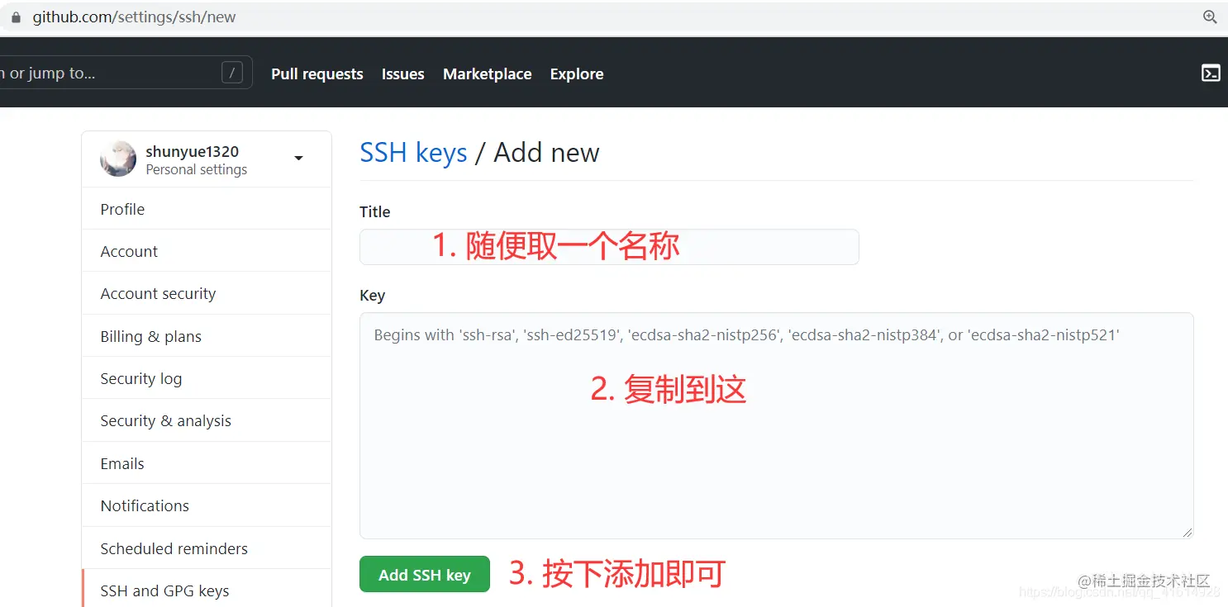Expand the shunyue1320 account switcher arrow
The image size is (1228, 607).
pos(298,159)
